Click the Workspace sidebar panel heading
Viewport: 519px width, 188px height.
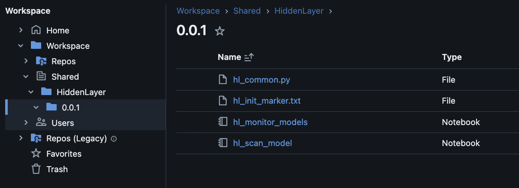click(27, 11)
